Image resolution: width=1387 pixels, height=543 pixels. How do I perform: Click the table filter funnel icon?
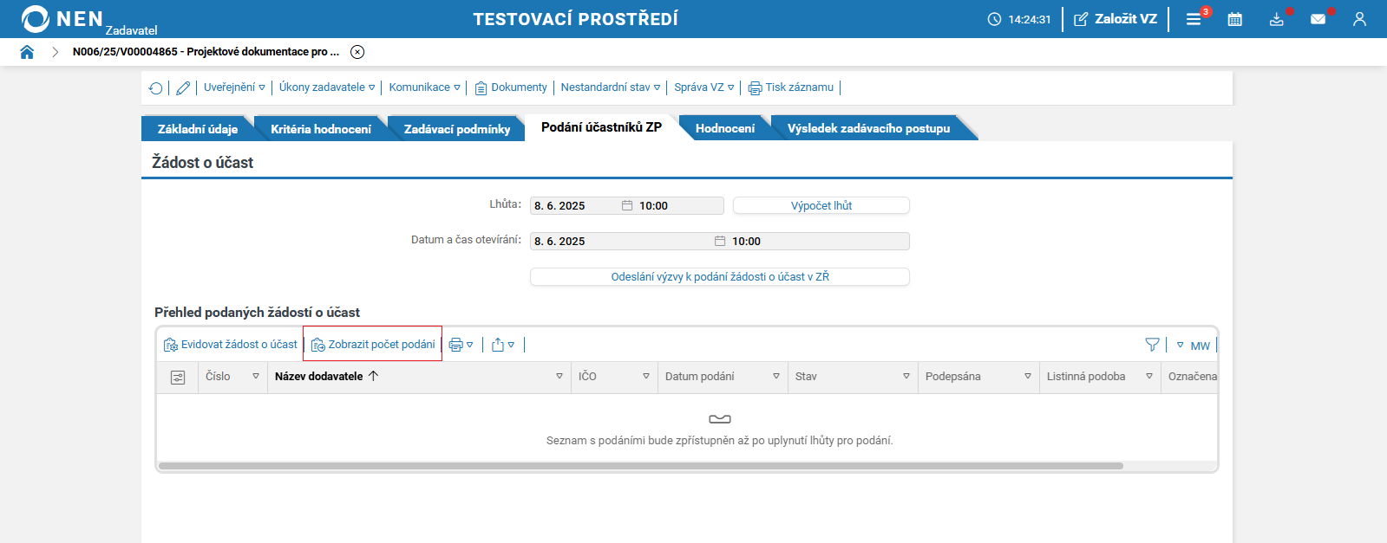1152,345
